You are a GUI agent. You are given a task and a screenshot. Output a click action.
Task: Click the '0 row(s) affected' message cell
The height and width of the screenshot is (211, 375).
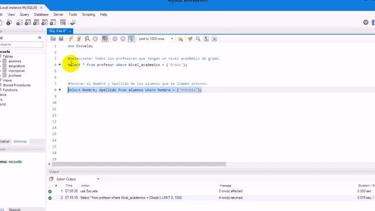230,191
